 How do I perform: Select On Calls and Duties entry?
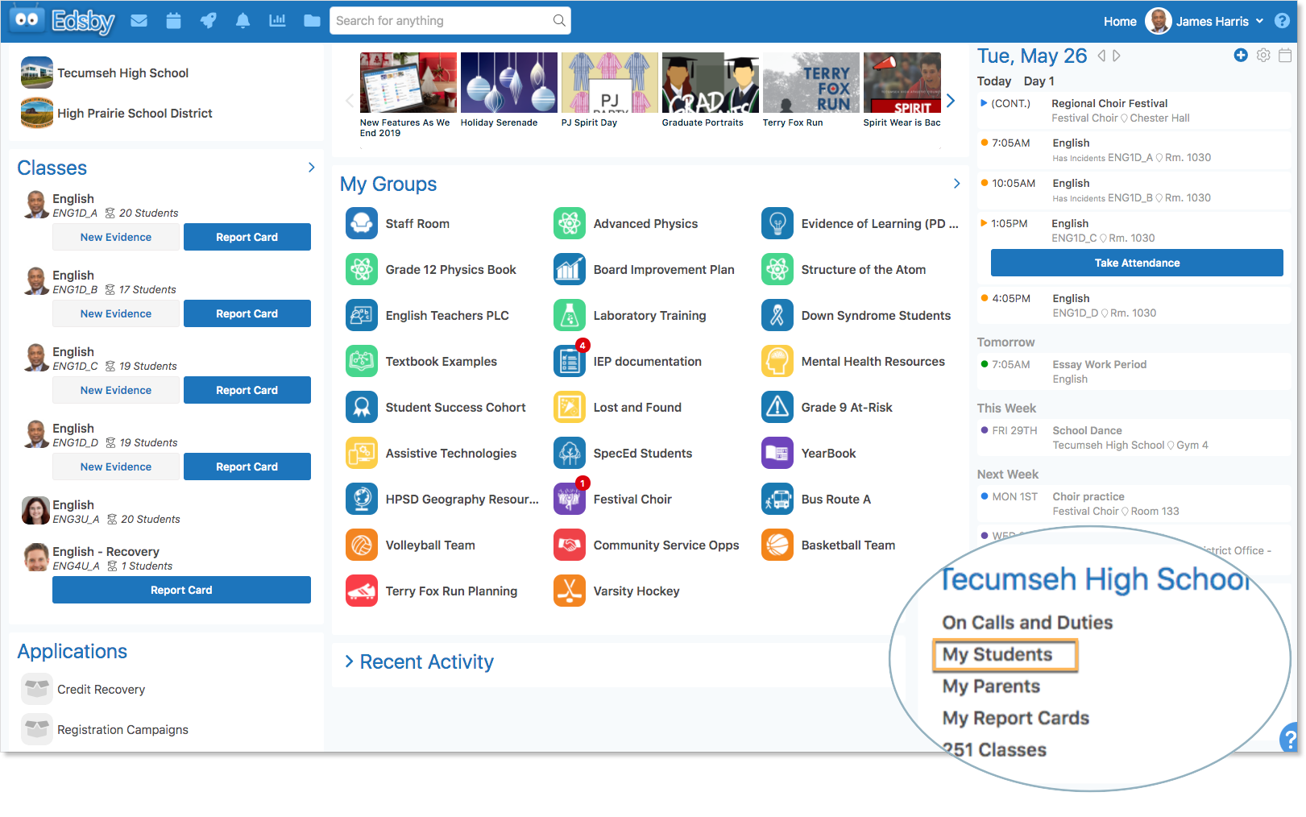tap(1027, 623)
